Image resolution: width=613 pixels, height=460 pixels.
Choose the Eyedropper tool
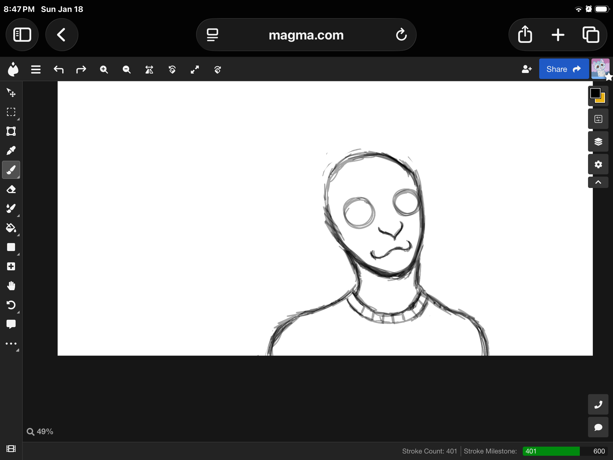(x=11, y=150)
